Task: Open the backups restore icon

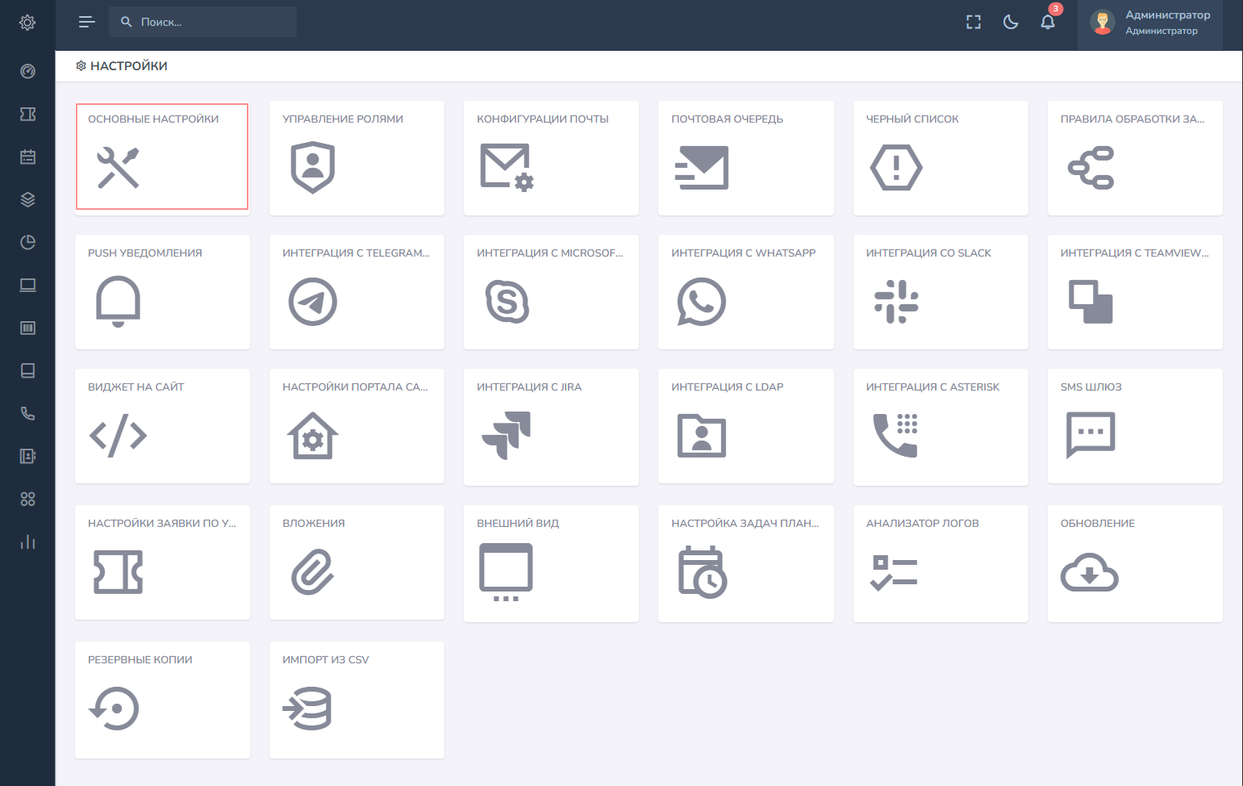Action: [x=115, y=709]
